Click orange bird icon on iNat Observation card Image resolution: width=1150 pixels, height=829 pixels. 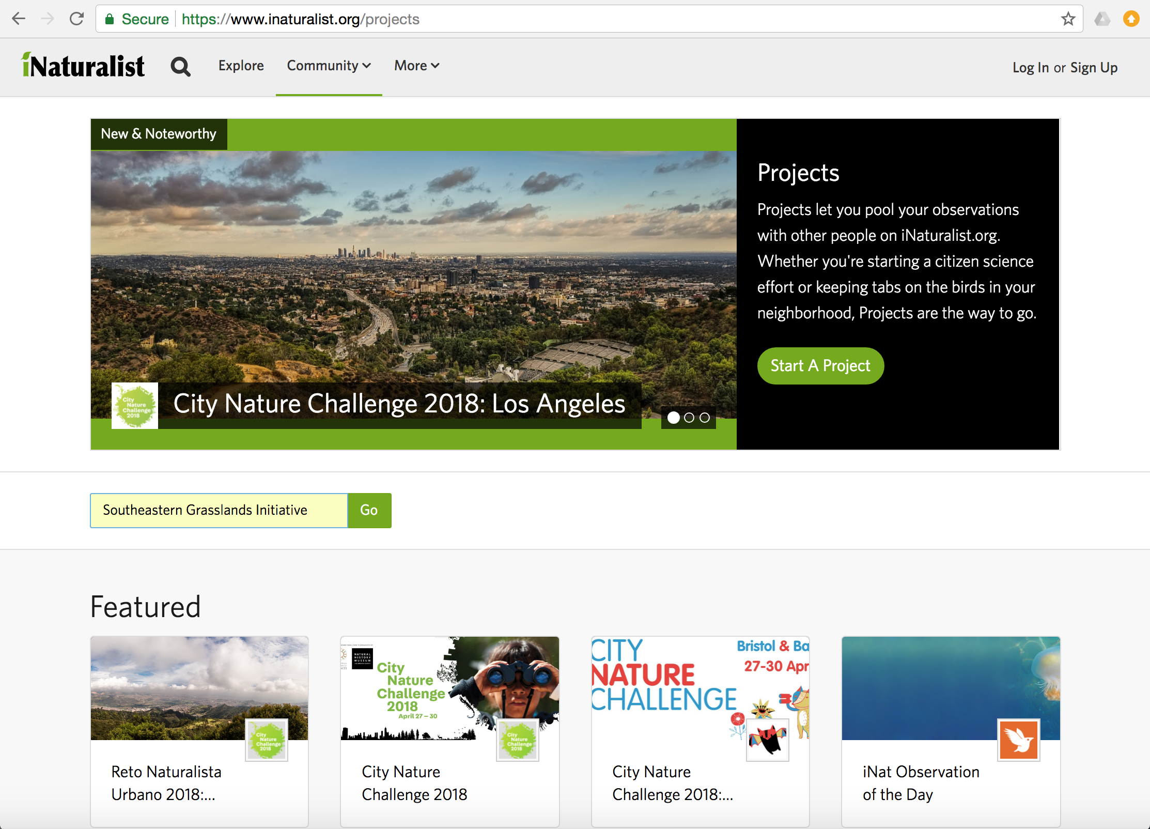pyautogui.click(x=1018, y=740)
